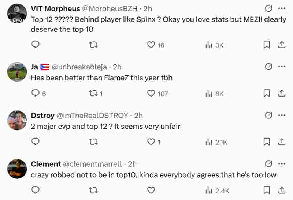Share the VIT Morpheus tweet
The image size is (293, 200).
[282, 45]
